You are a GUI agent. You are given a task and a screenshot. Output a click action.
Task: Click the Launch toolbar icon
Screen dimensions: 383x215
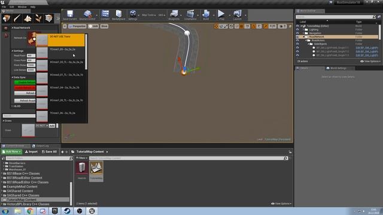coord(238,15)
